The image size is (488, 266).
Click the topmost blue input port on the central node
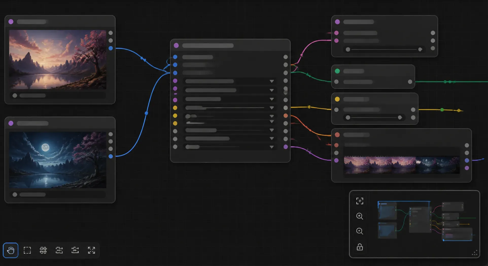(175, 57)
